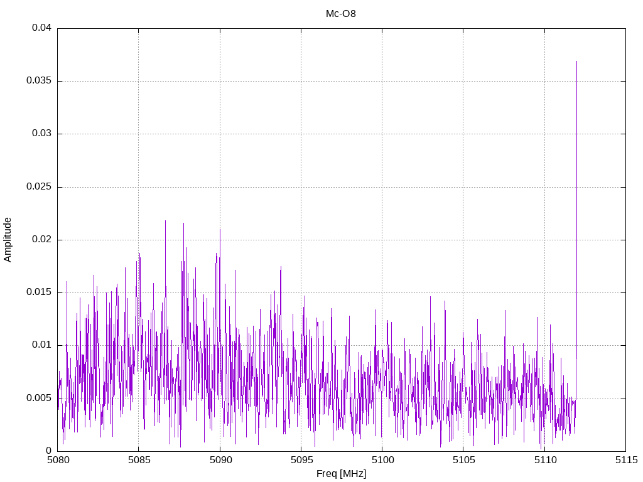643x482 pixels.
Task: Click the 0.01 amplitude tick label
Action: [41, 345]
